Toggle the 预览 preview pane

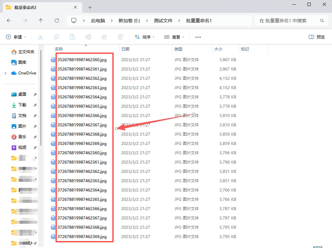tap(316, 37)
